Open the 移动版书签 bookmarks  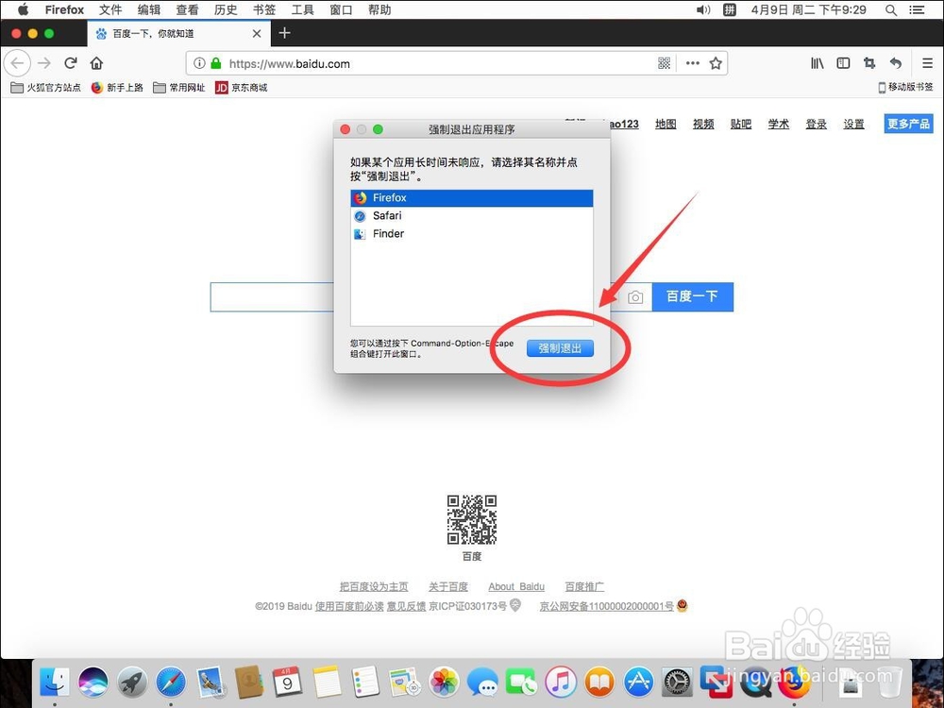coord(905,87)
